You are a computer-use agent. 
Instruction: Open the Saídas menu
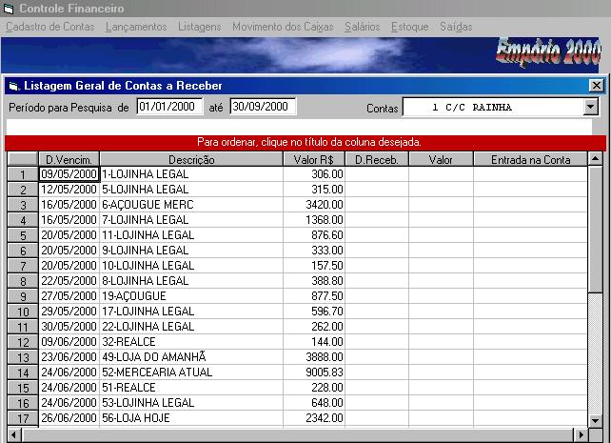click(456, 27)
